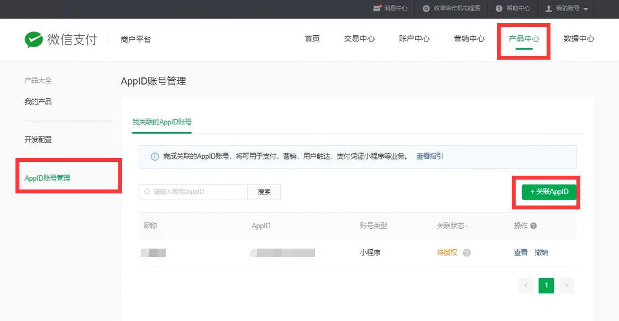Select AppID账号管理 in the sidebar
The height and width of the screenshot is (321, 619).
48,178
